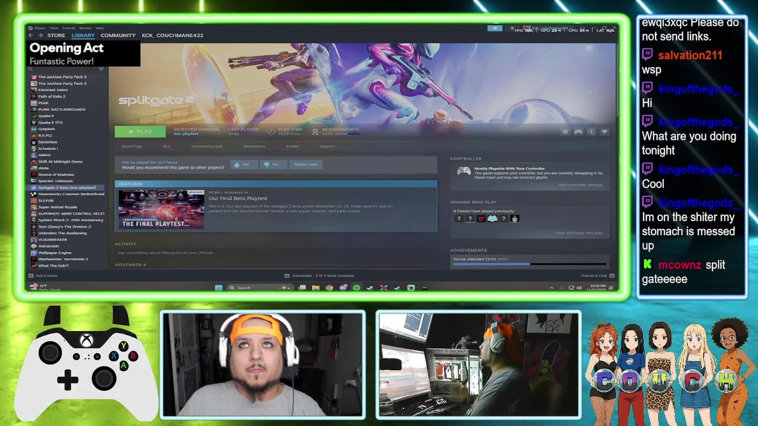
Task: Open the Support link
Action: (x=327, y=146)
